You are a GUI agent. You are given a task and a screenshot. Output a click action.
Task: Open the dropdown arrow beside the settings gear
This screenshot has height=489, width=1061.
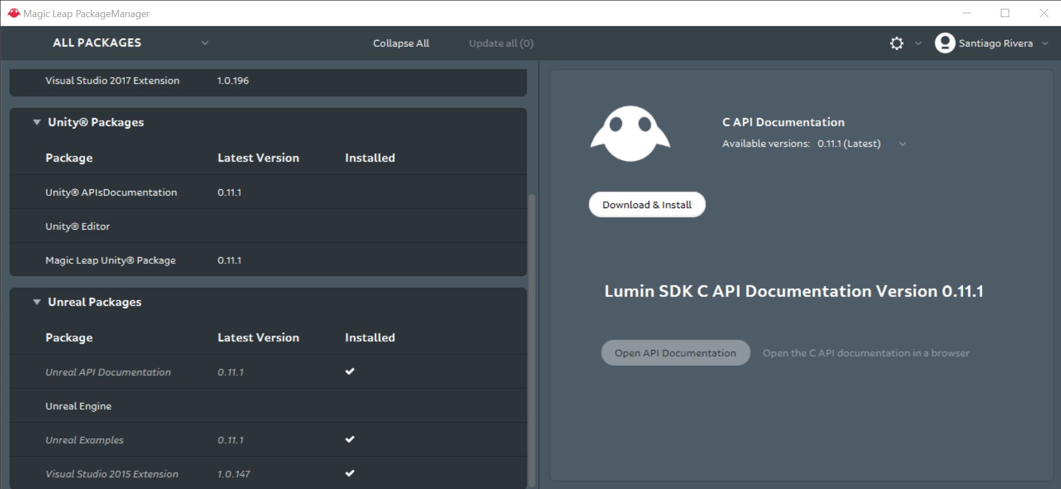coord(918,43)
